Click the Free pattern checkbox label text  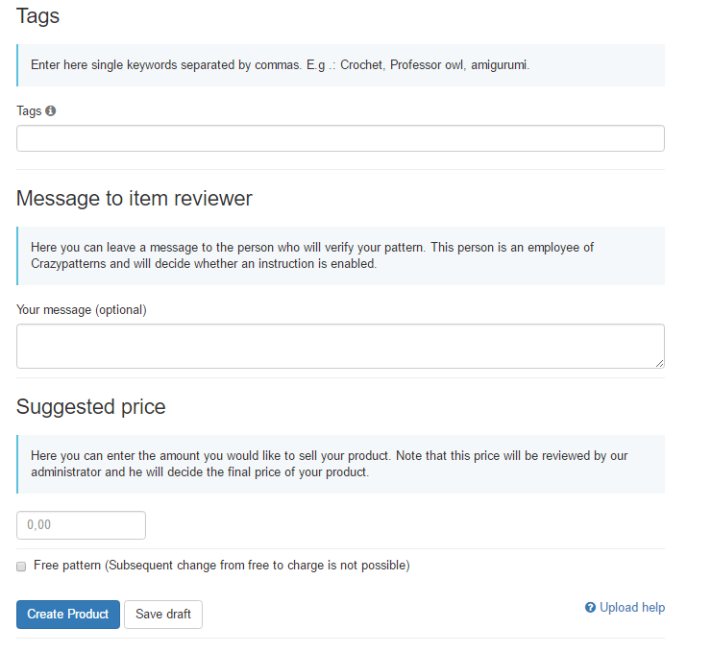(222, 566)
